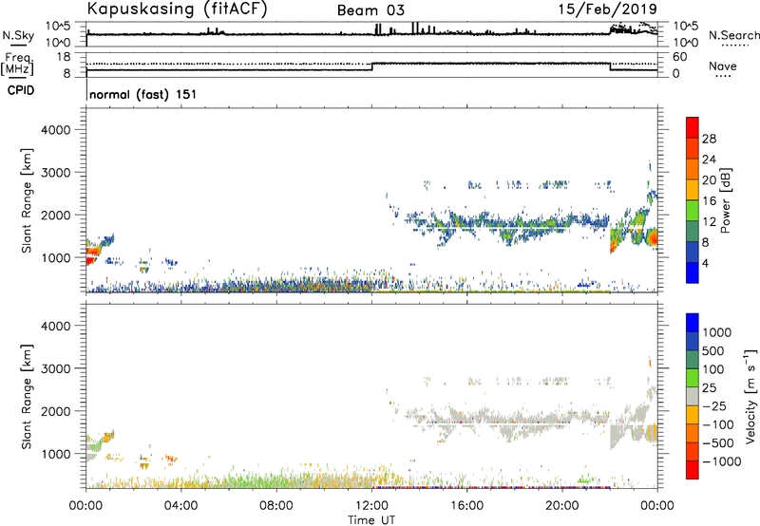The height and width of the screenshot is (526, 760).
Task: Click the 'CPID' label
Action: tap(21, 90)
